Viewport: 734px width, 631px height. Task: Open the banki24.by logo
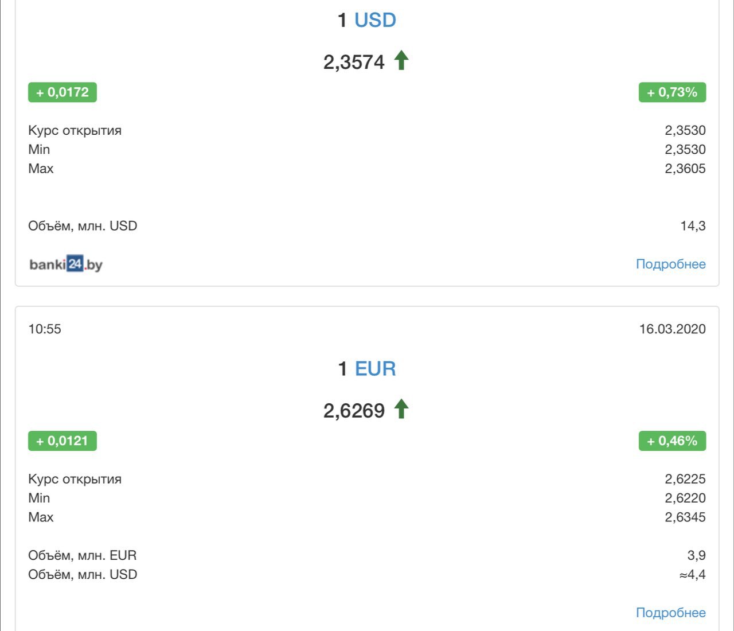point(66,264)
